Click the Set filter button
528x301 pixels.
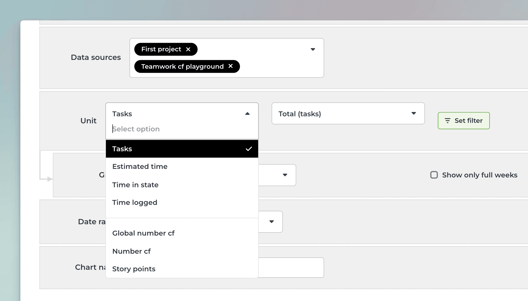pyautogui.click(x=464, y=121)
